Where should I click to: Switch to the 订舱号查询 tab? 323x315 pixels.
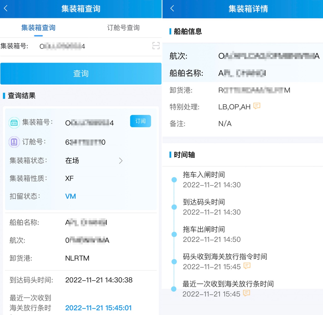123,28
